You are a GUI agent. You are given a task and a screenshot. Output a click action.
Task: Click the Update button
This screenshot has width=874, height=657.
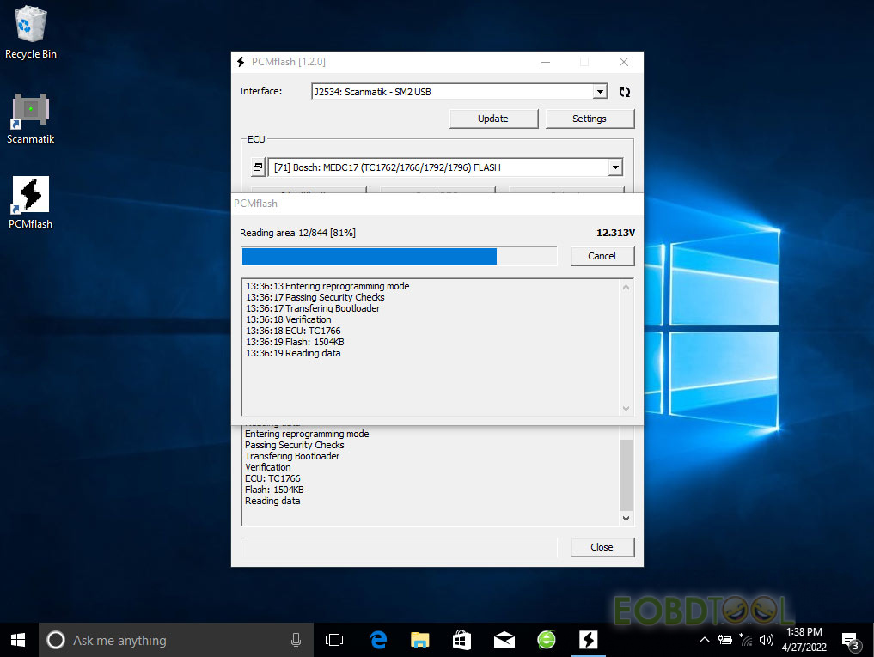493,119
